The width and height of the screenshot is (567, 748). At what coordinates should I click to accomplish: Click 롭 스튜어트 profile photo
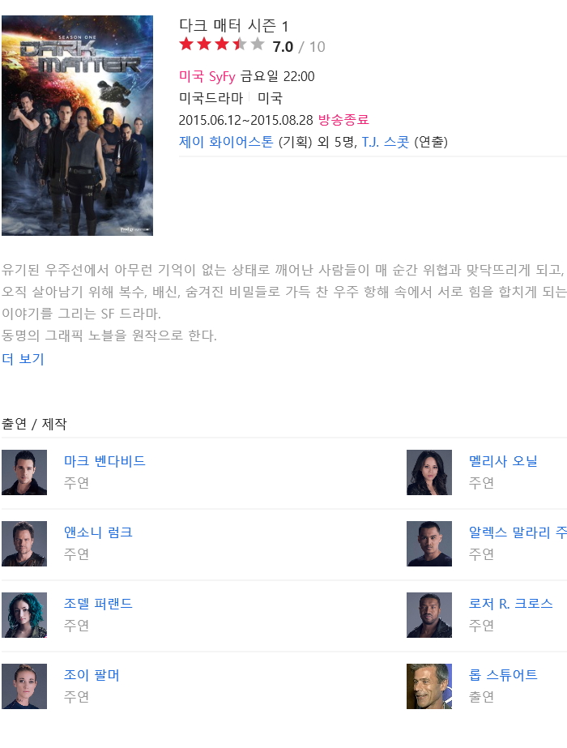click(x=429, y=686)
